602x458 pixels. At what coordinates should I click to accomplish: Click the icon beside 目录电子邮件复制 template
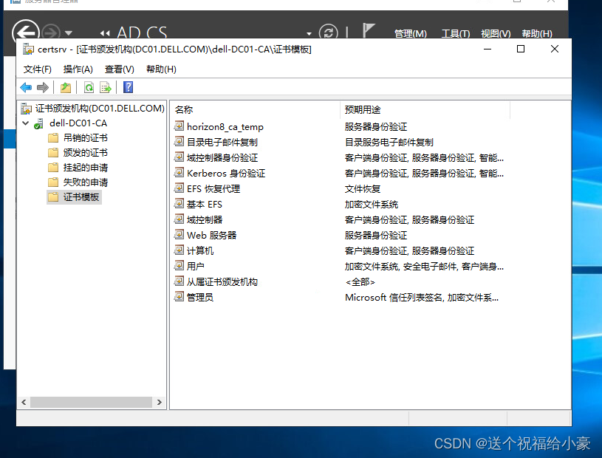click(x=179, y=142)
